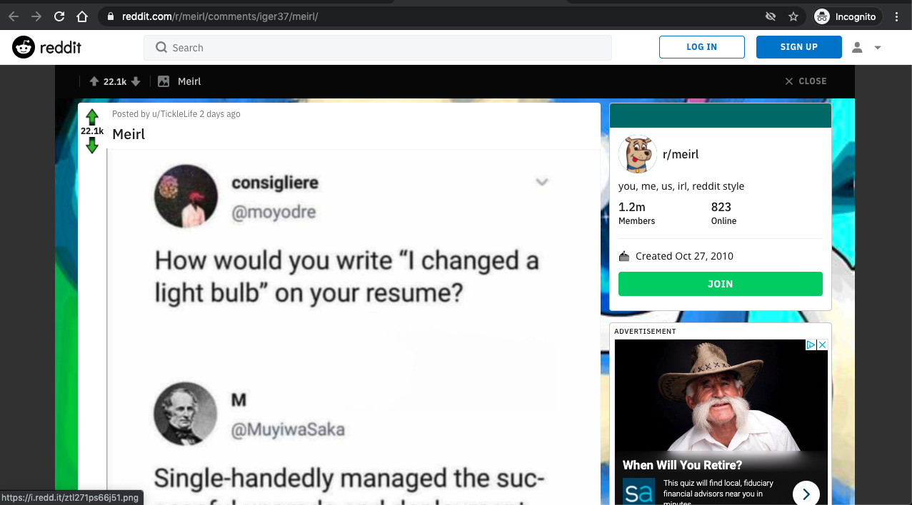Open Chrome's three-dot menu
Screen dimensions: 912x505
897,16
